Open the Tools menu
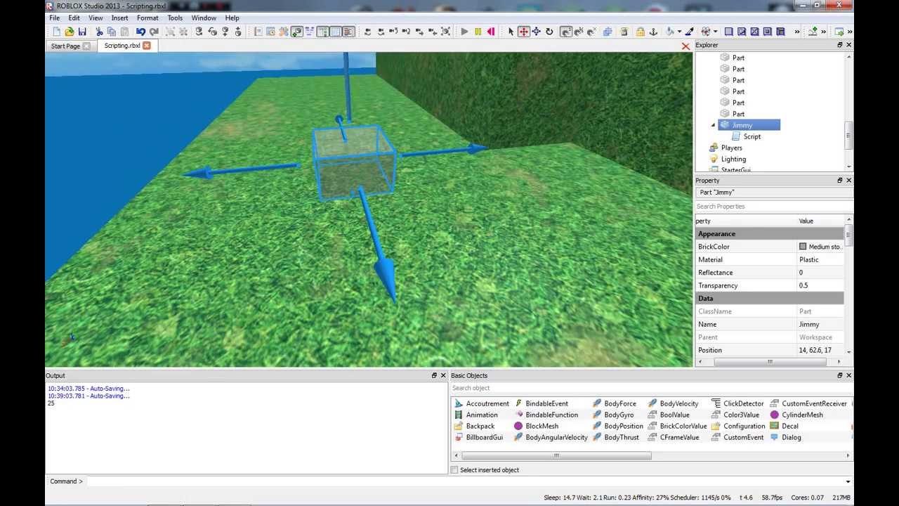The width and height of the screenshot is (899, 506). (x=175, y=18)
